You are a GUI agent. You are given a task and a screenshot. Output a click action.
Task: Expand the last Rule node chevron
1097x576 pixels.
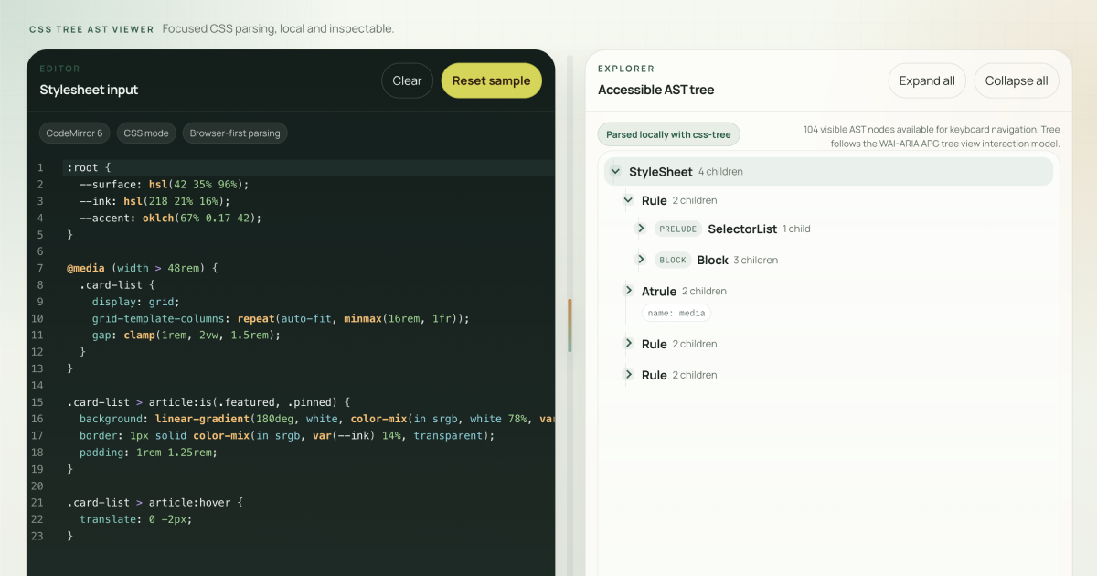tap(628, 375)
